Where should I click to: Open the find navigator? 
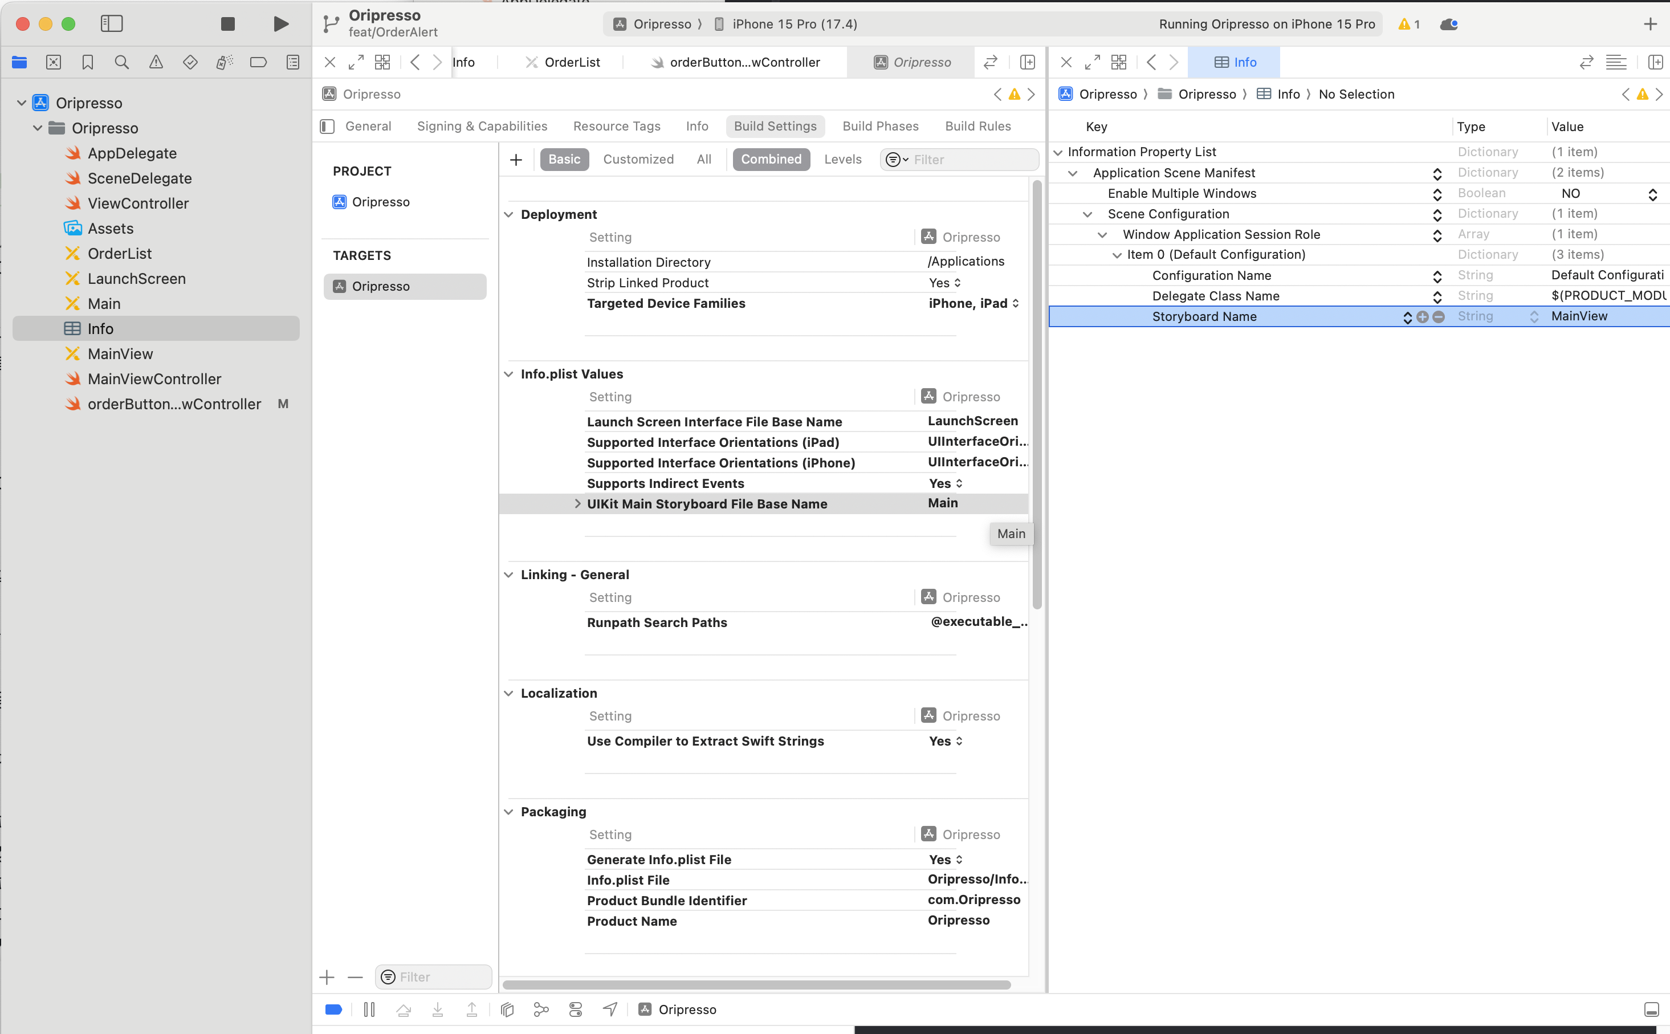pyautogui.click(x=121, y=62)
